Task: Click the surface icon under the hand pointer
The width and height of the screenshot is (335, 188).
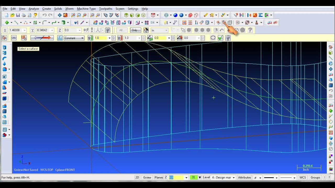Action: coord(224,22)
